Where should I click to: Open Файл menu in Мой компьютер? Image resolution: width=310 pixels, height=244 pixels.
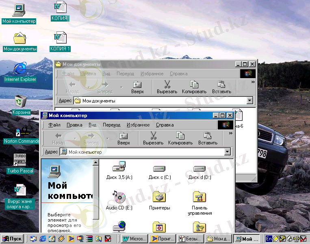[x=54, y=125]
